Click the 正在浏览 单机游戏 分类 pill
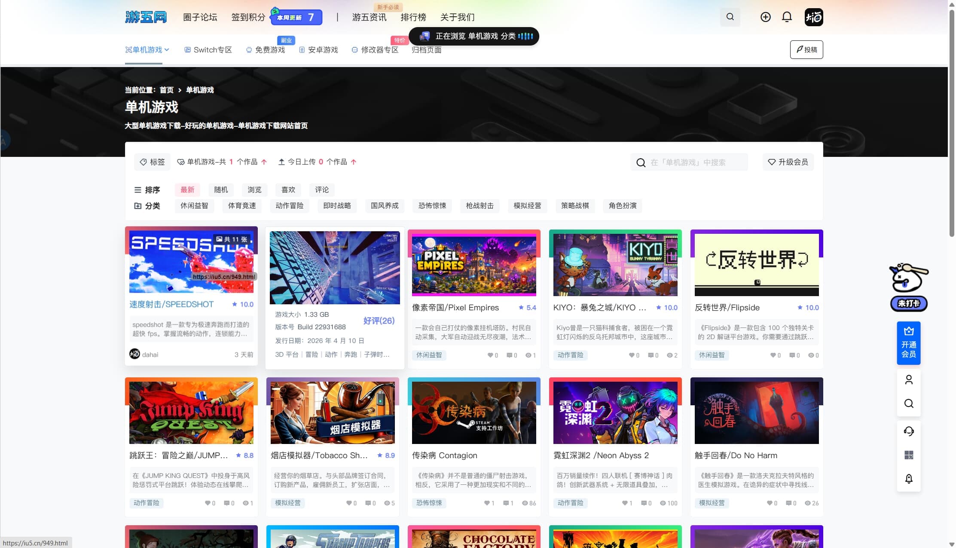This screenshot has height=548, width=956. click(x=474, y=36)
